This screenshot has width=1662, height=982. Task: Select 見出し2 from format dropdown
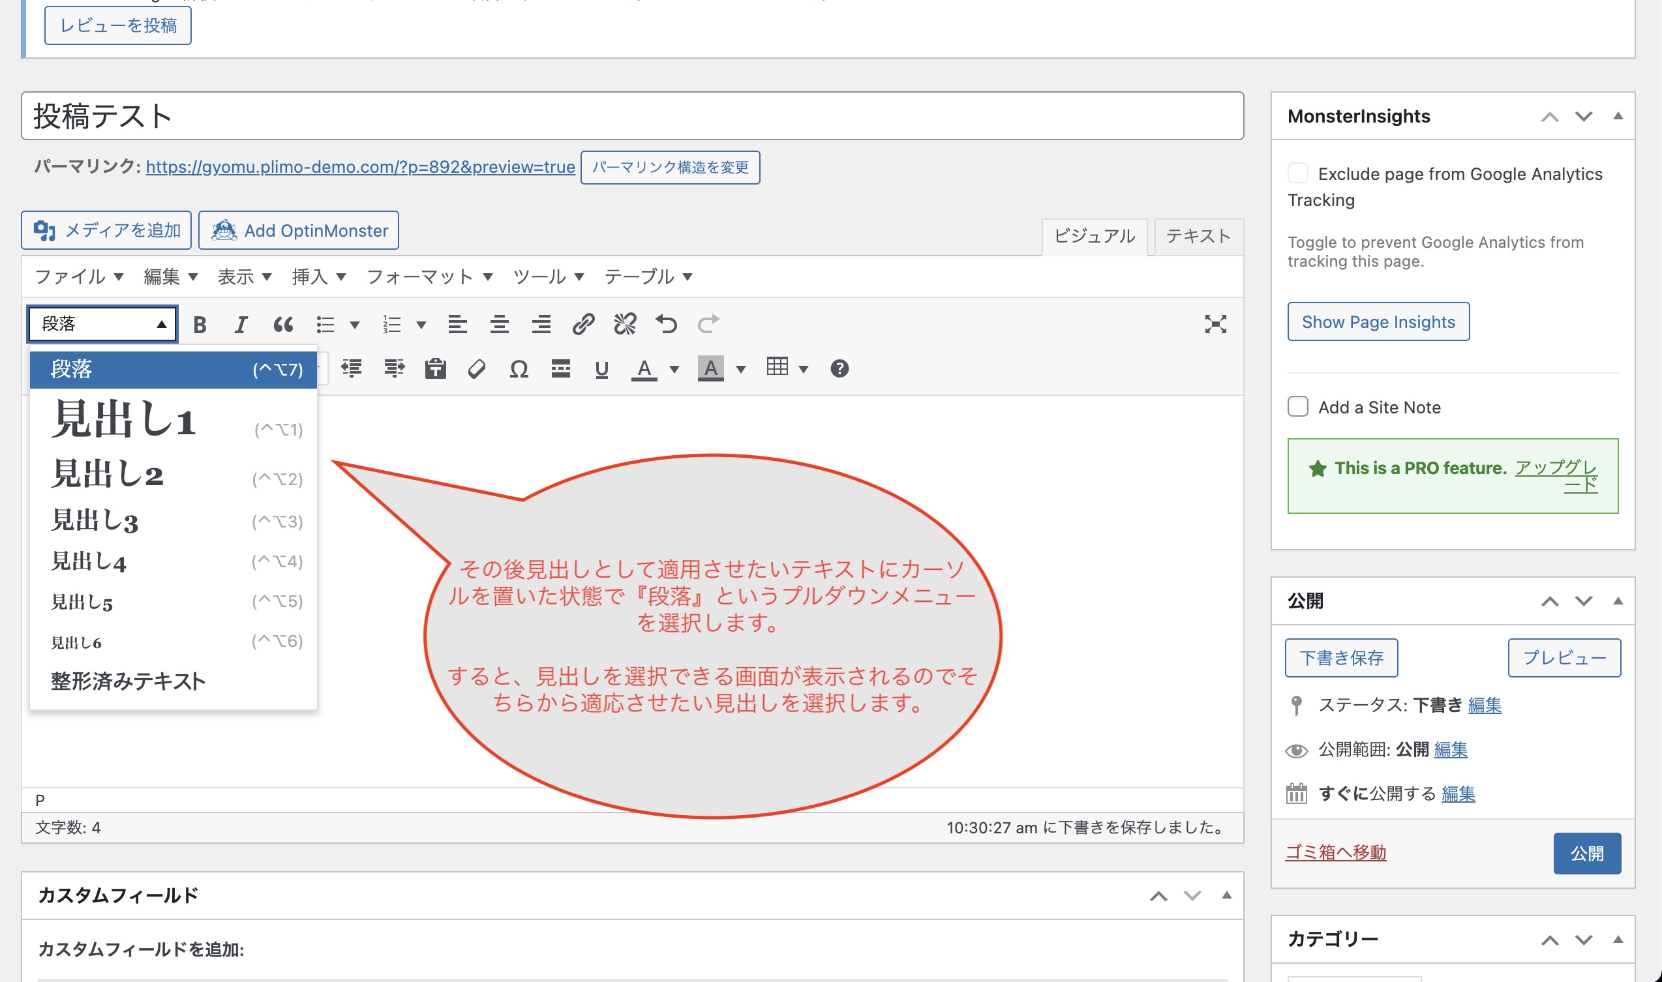pyautogui.click(x=107, y=475)
